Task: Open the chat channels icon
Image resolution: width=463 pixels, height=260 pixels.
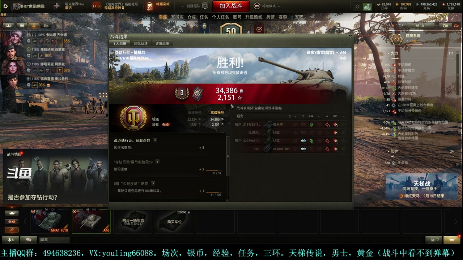Action: coord(29,240)
